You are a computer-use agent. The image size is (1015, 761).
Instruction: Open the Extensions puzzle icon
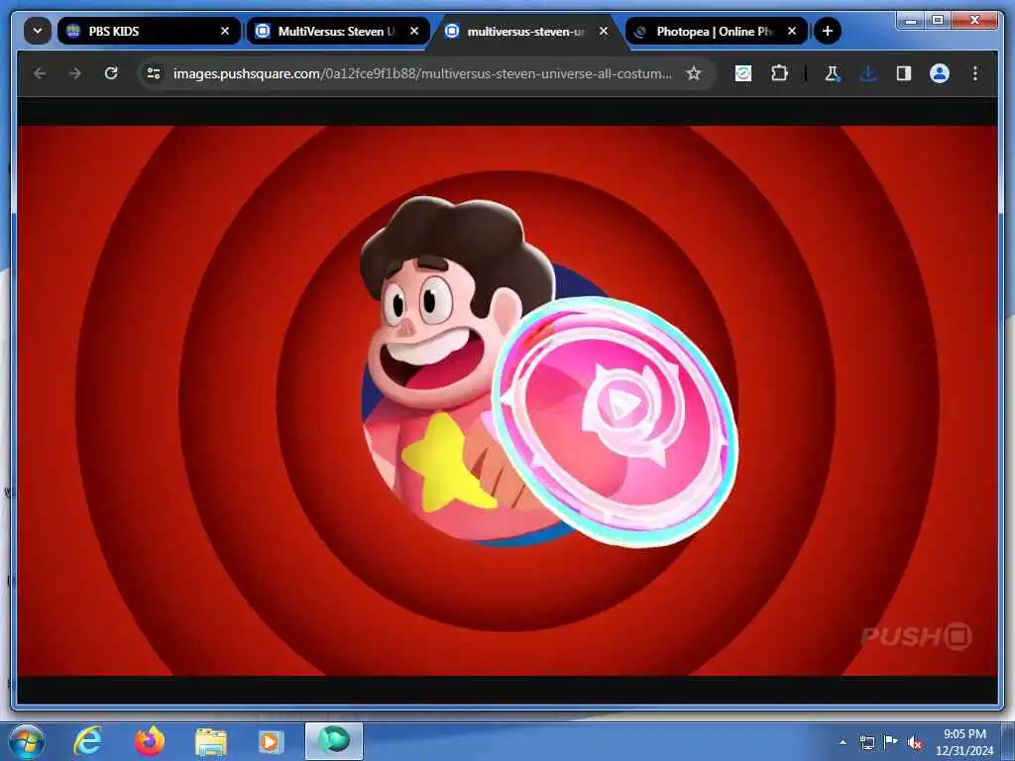[779, 73]
